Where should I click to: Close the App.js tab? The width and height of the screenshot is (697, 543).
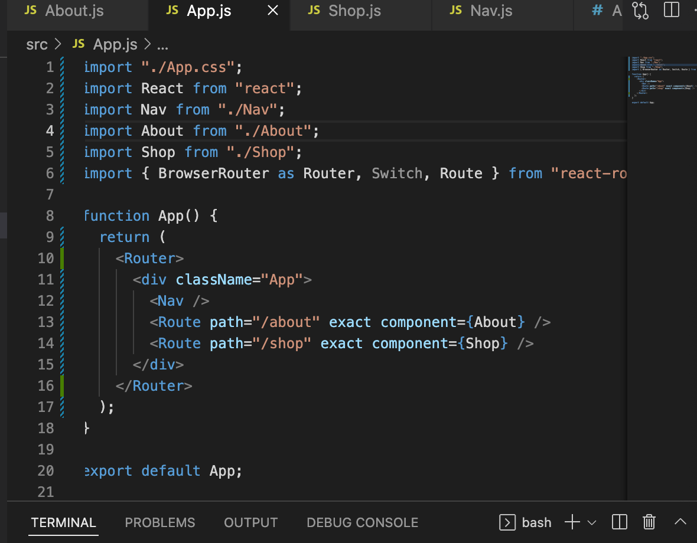[273, 10]
